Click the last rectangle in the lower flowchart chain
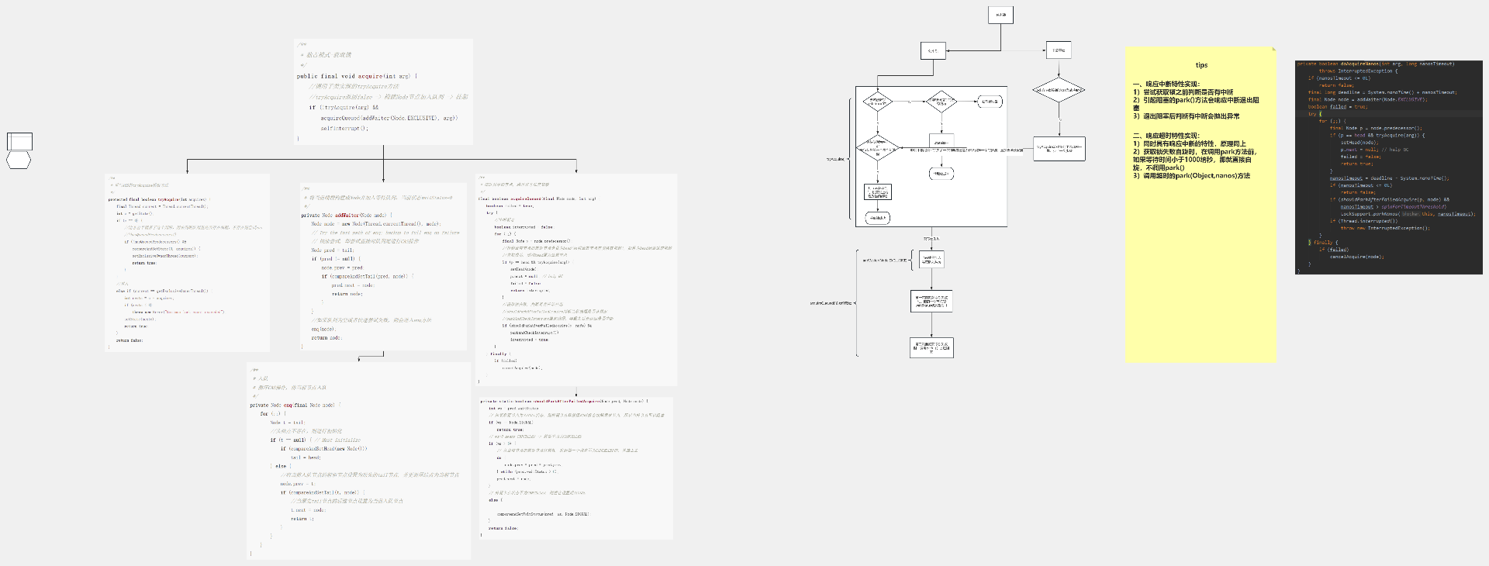Viewport: 1489px width, 566px height. [931, 347]
